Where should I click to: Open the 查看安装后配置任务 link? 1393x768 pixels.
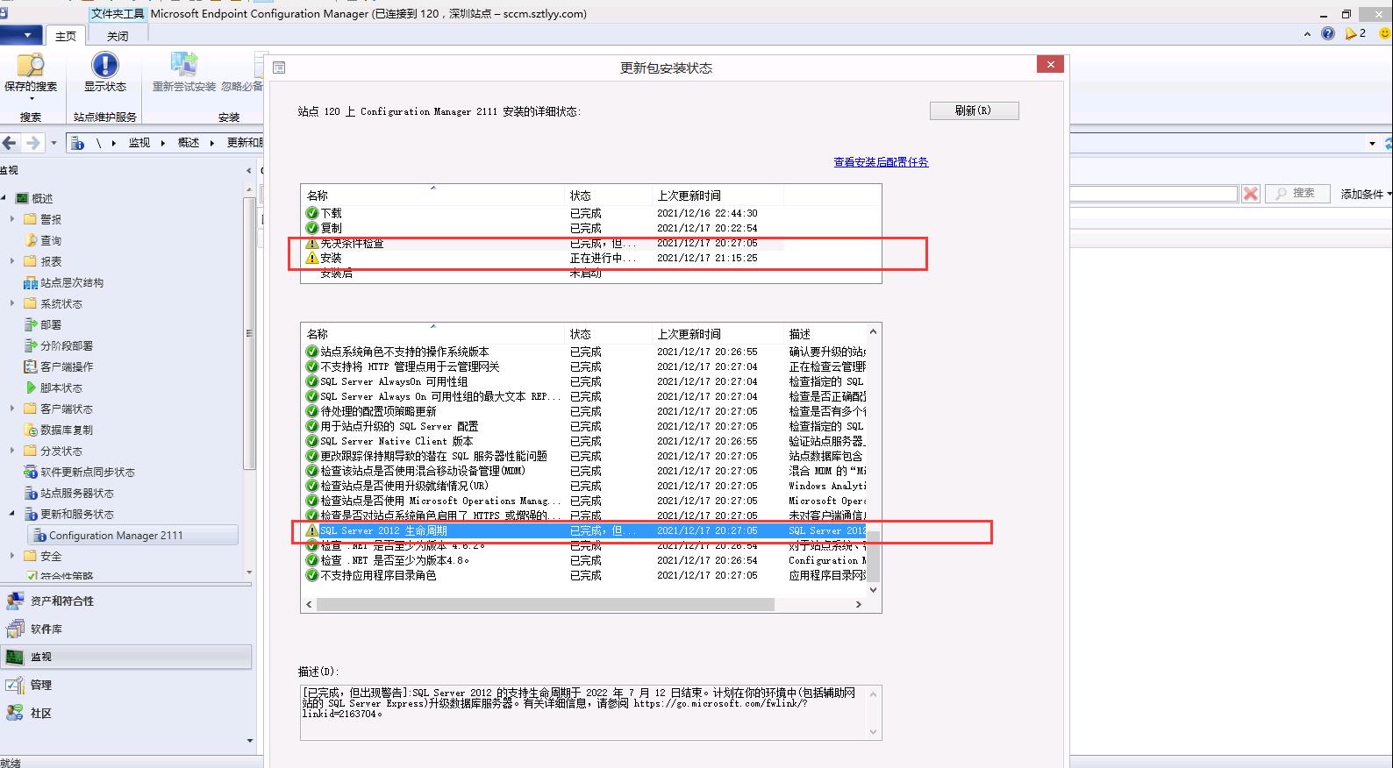tap(881, 162)
